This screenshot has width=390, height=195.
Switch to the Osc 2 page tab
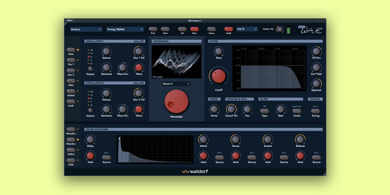pyautogui.click(x=71, y=70)
